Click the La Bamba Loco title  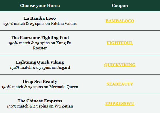tap(40, 18)
